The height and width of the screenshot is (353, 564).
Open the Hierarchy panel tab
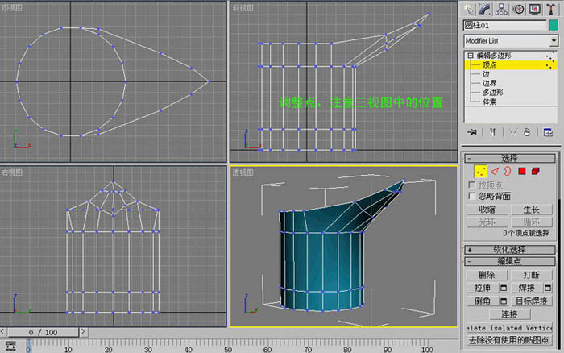(x=501, y=9)
